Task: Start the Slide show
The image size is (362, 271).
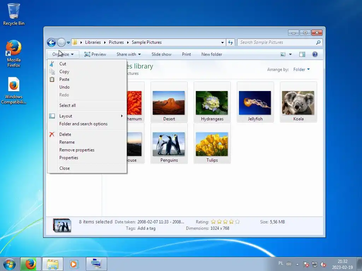Action: [161, 54]
